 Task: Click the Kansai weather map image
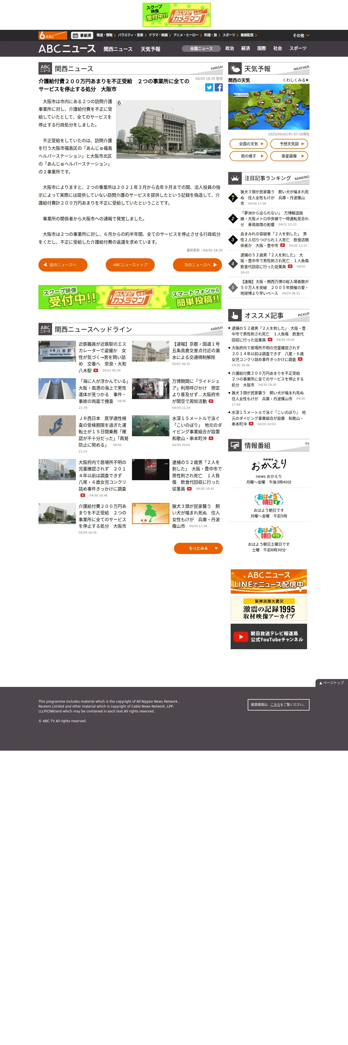tap(269, 107)
